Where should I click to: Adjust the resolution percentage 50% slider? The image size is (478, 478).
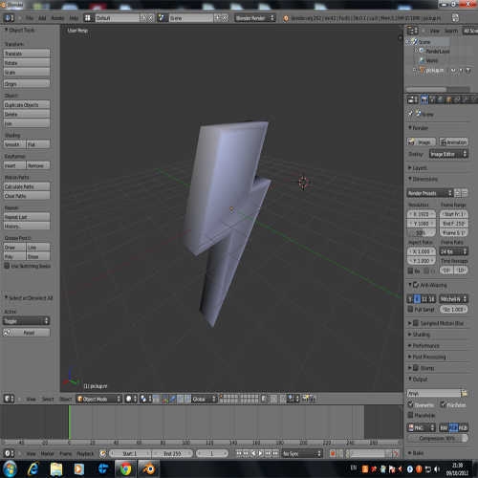point(422,233)
